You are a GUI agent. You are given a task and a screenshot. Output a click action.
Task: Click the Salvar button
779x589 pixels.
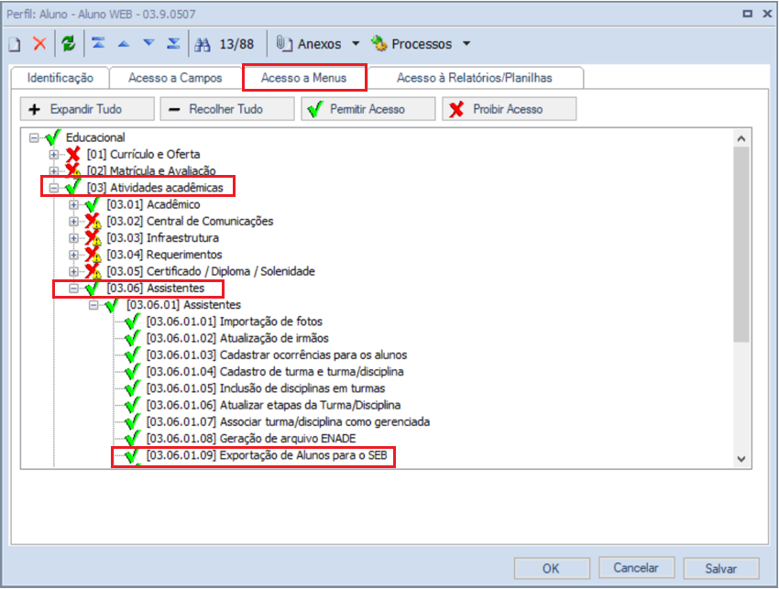[x=721, y=568]
